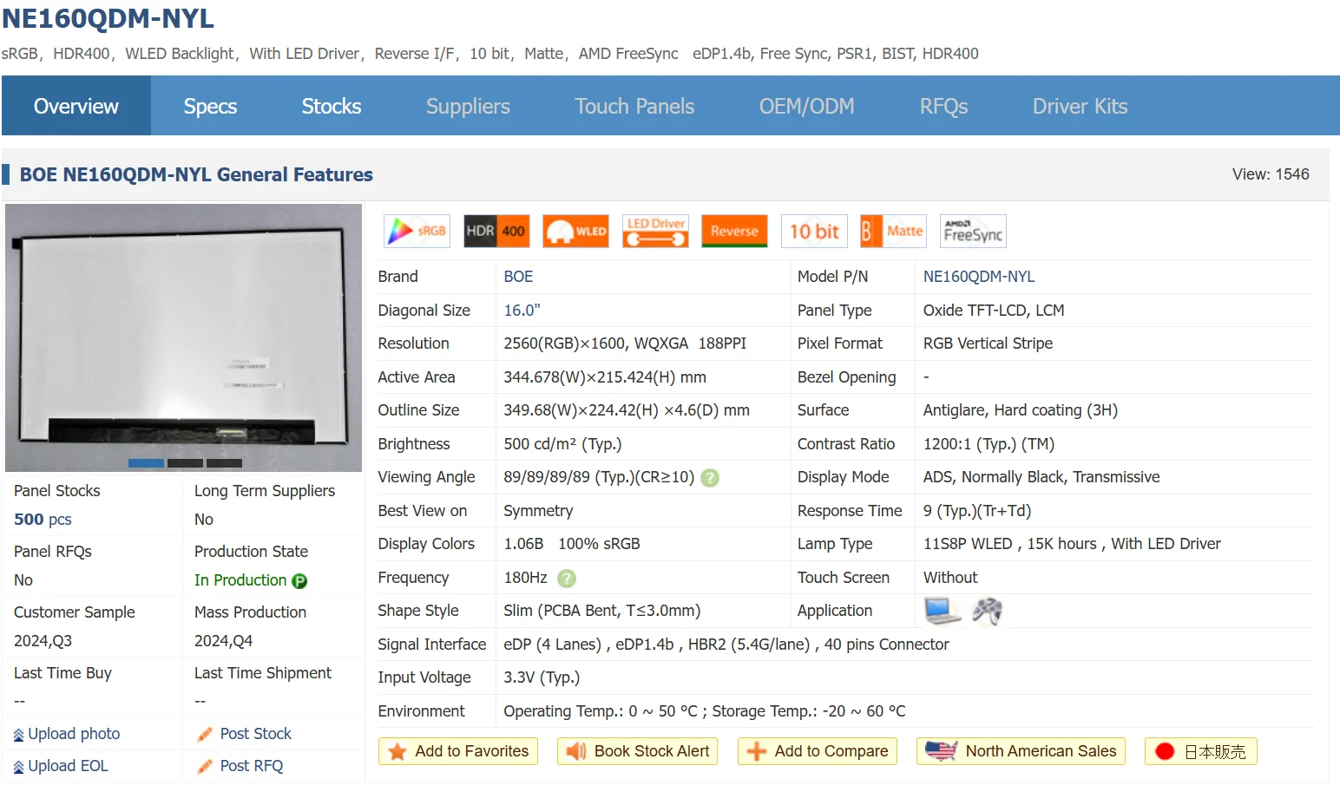
Task: Click the game controller application icon
Action: 987,612
